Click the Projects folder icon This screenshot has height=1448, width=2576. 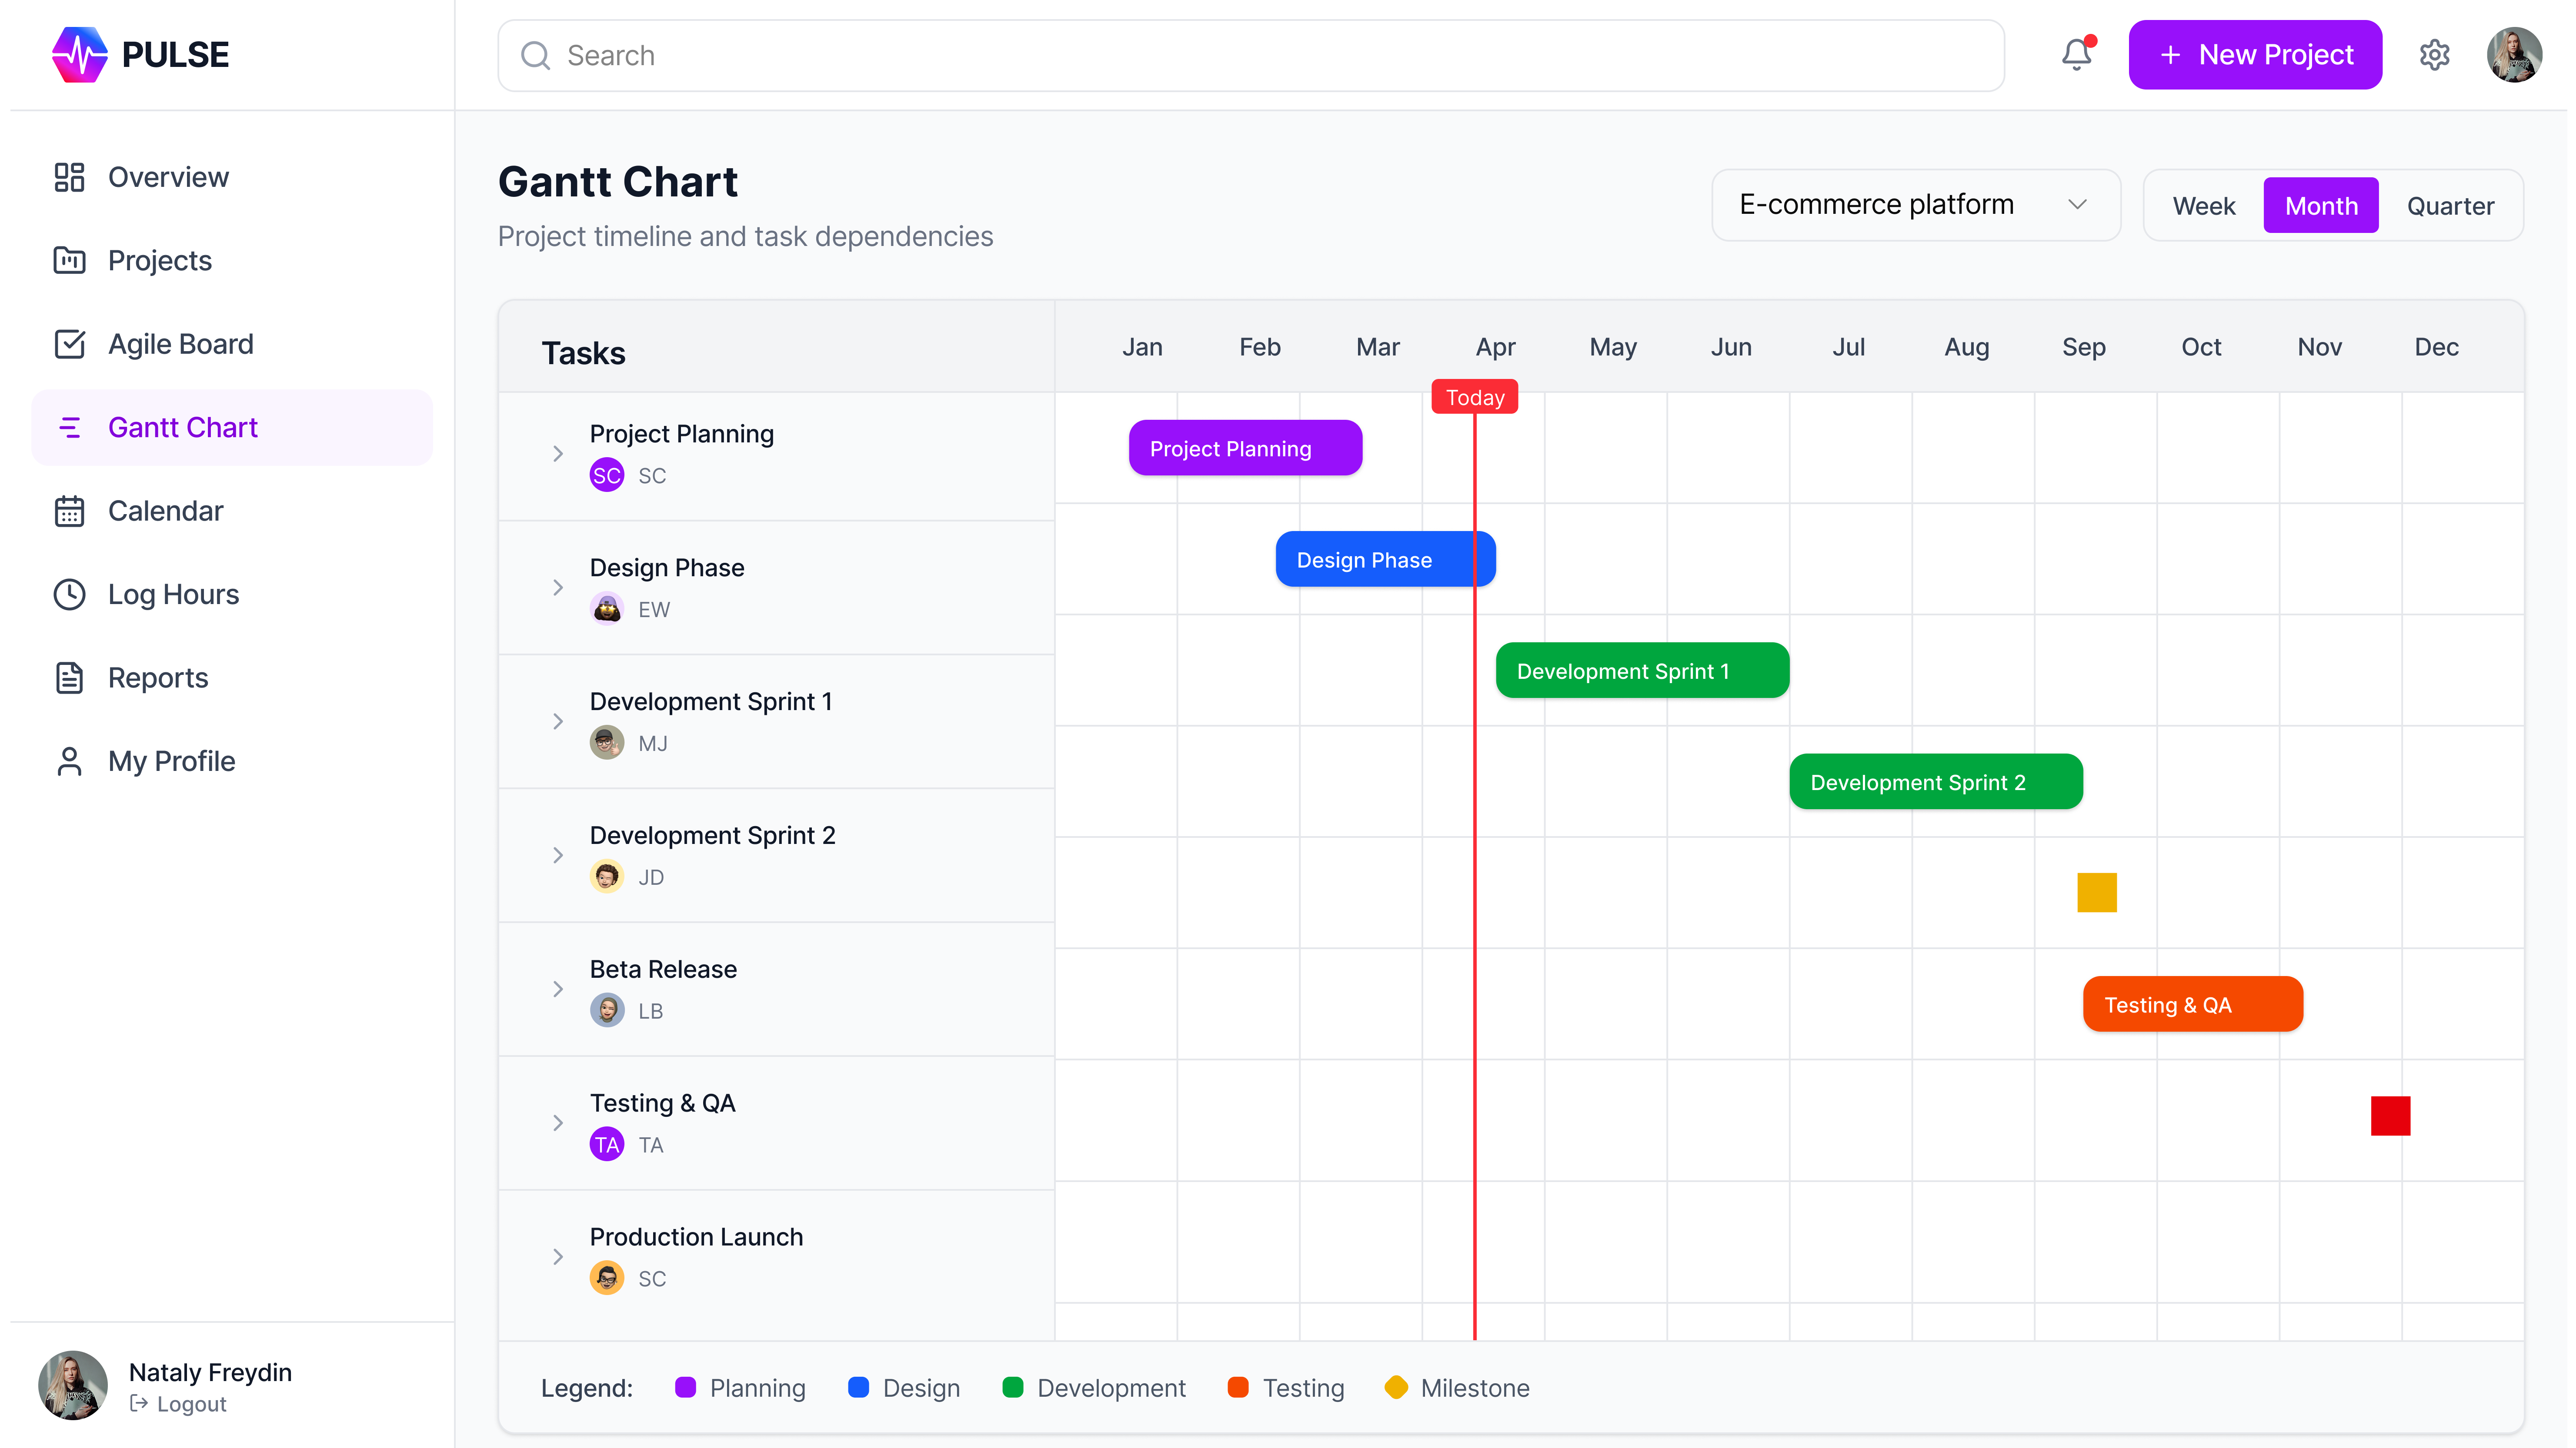click(x=69, y=260)
